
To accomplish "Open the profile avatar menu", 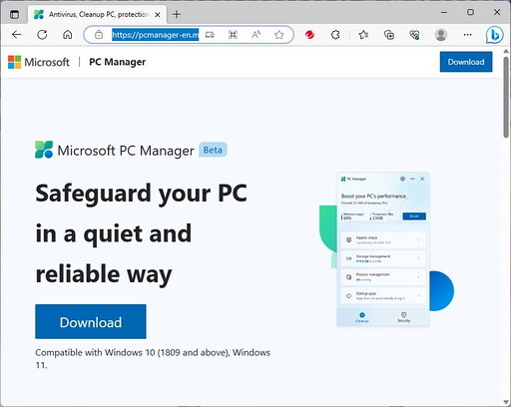I will click(441, 34).
